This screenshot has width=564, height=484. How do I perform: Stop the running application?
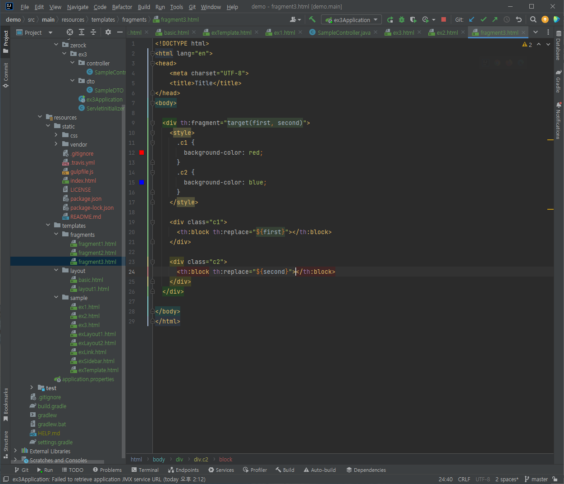tap(444, 19)
